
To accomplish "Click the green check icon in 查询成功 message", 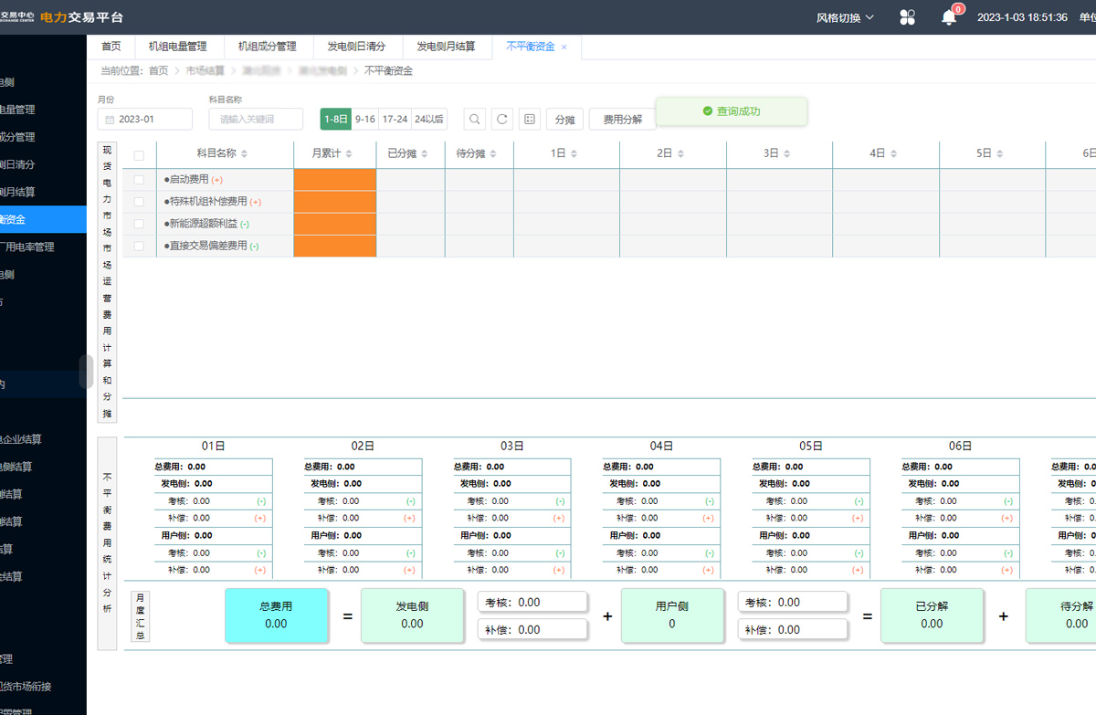I will [x=708, y=111].
